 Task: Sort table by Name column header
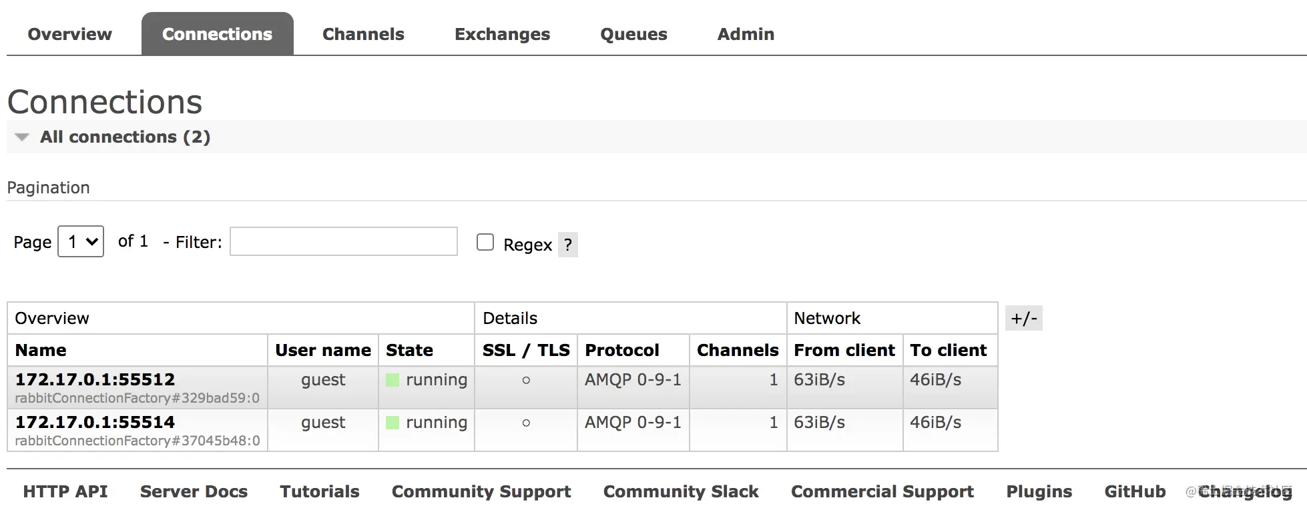click(41, 350)
